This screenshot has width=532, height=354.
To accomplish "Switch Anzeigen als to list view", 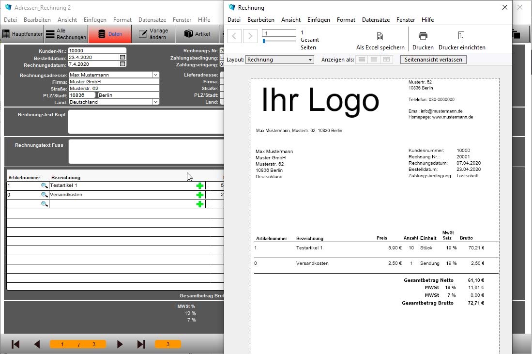I will point(374,60).
